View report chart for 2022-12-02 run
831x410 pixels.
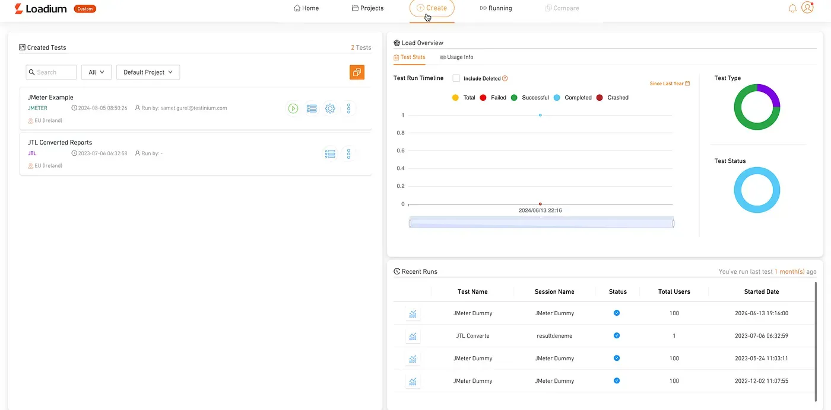coord(413,381)
